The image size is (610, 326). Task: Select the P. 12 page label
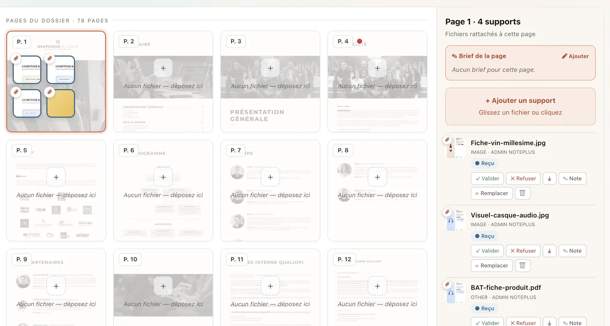click(345, 259)
